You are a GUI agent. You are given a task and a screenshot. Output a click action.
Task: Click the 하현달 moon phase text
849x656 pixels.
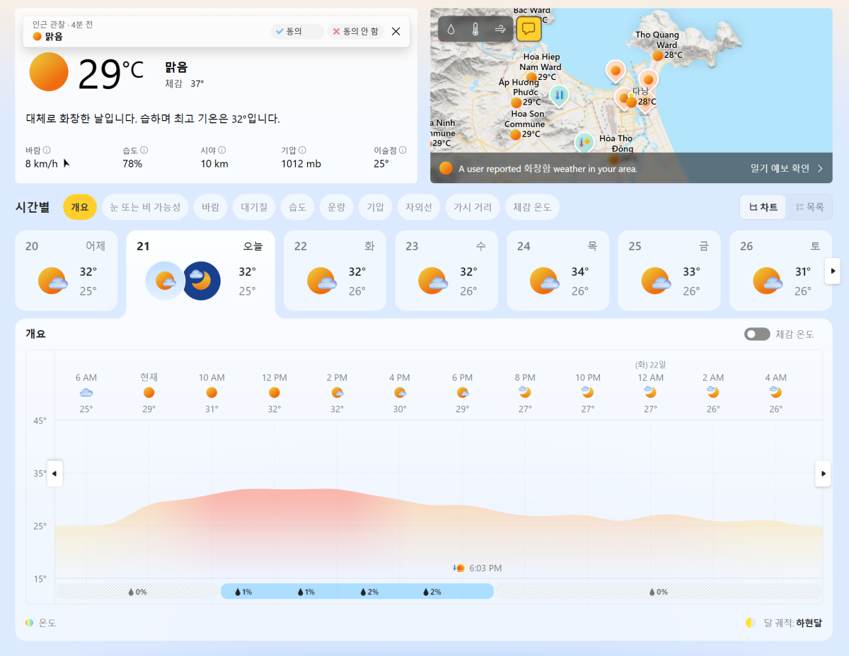click(809, 623)
